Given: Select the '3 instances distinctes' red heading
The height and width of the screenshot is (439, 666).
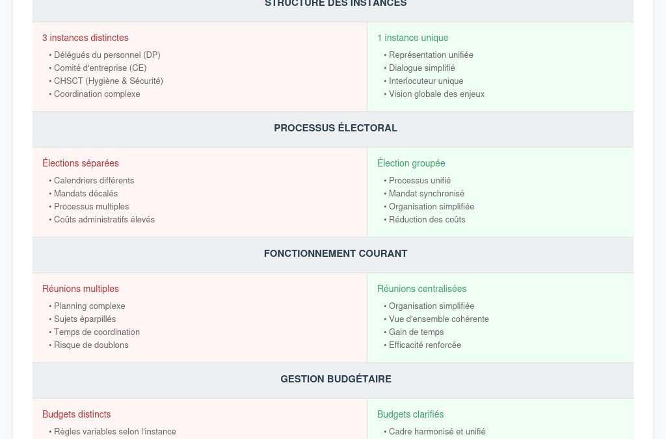Looking at the screenshot, I should click(x=85, y=38).
